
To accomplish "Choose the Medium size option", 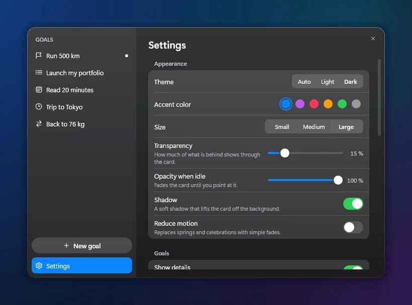I will tap(314, 127).
